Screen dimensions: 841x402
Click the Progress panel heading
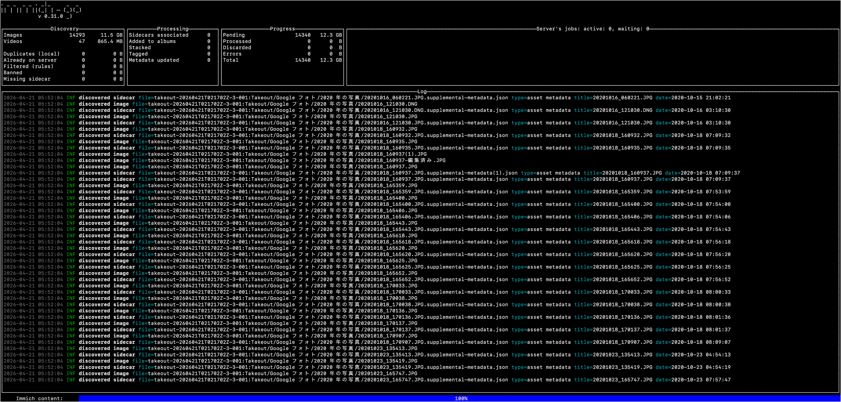tap(282, 29)
